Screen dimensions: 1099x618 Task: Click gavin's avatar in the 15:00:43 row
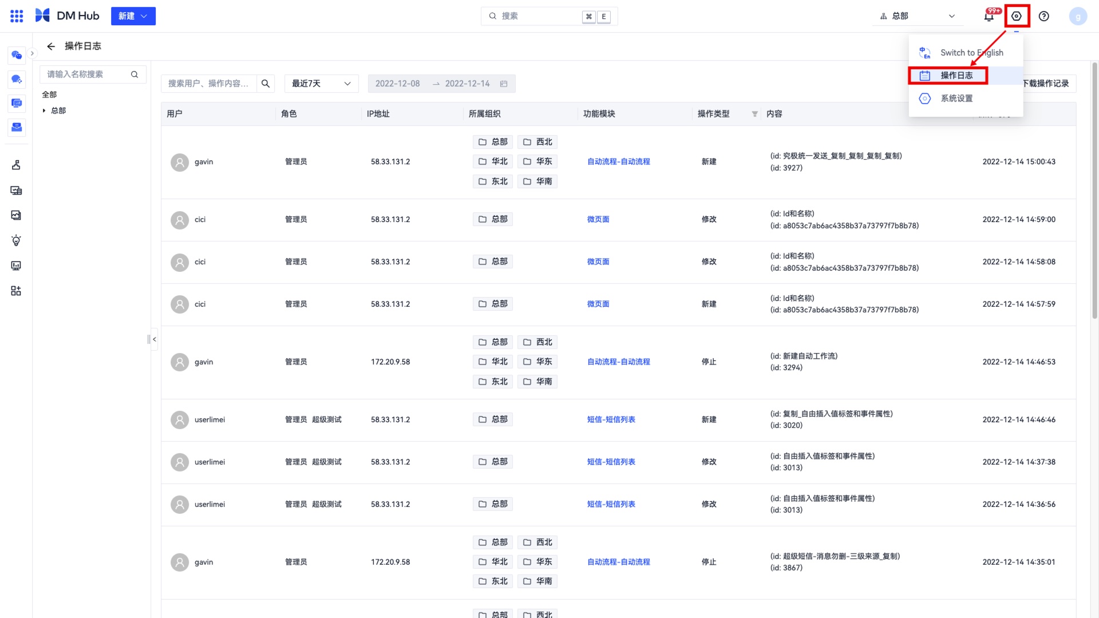180,162
